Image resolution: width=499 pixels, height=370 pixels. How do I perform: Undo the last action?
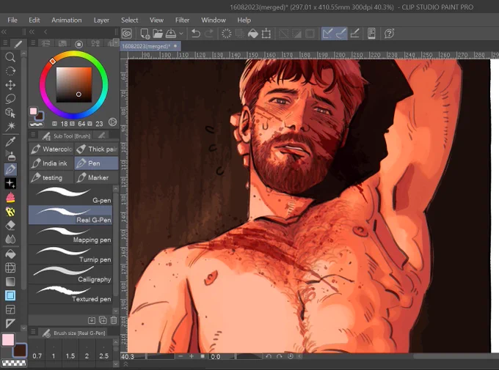195,34
